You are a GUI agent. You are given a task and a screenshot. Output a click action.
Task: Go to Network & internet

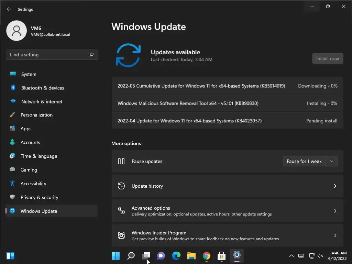(52, 101)
